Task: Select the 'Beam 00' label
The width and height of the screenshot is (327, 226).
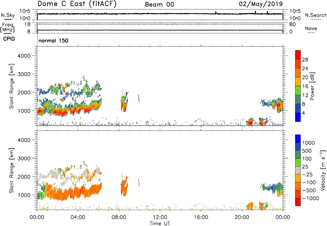Action: [x=159, y=4]
